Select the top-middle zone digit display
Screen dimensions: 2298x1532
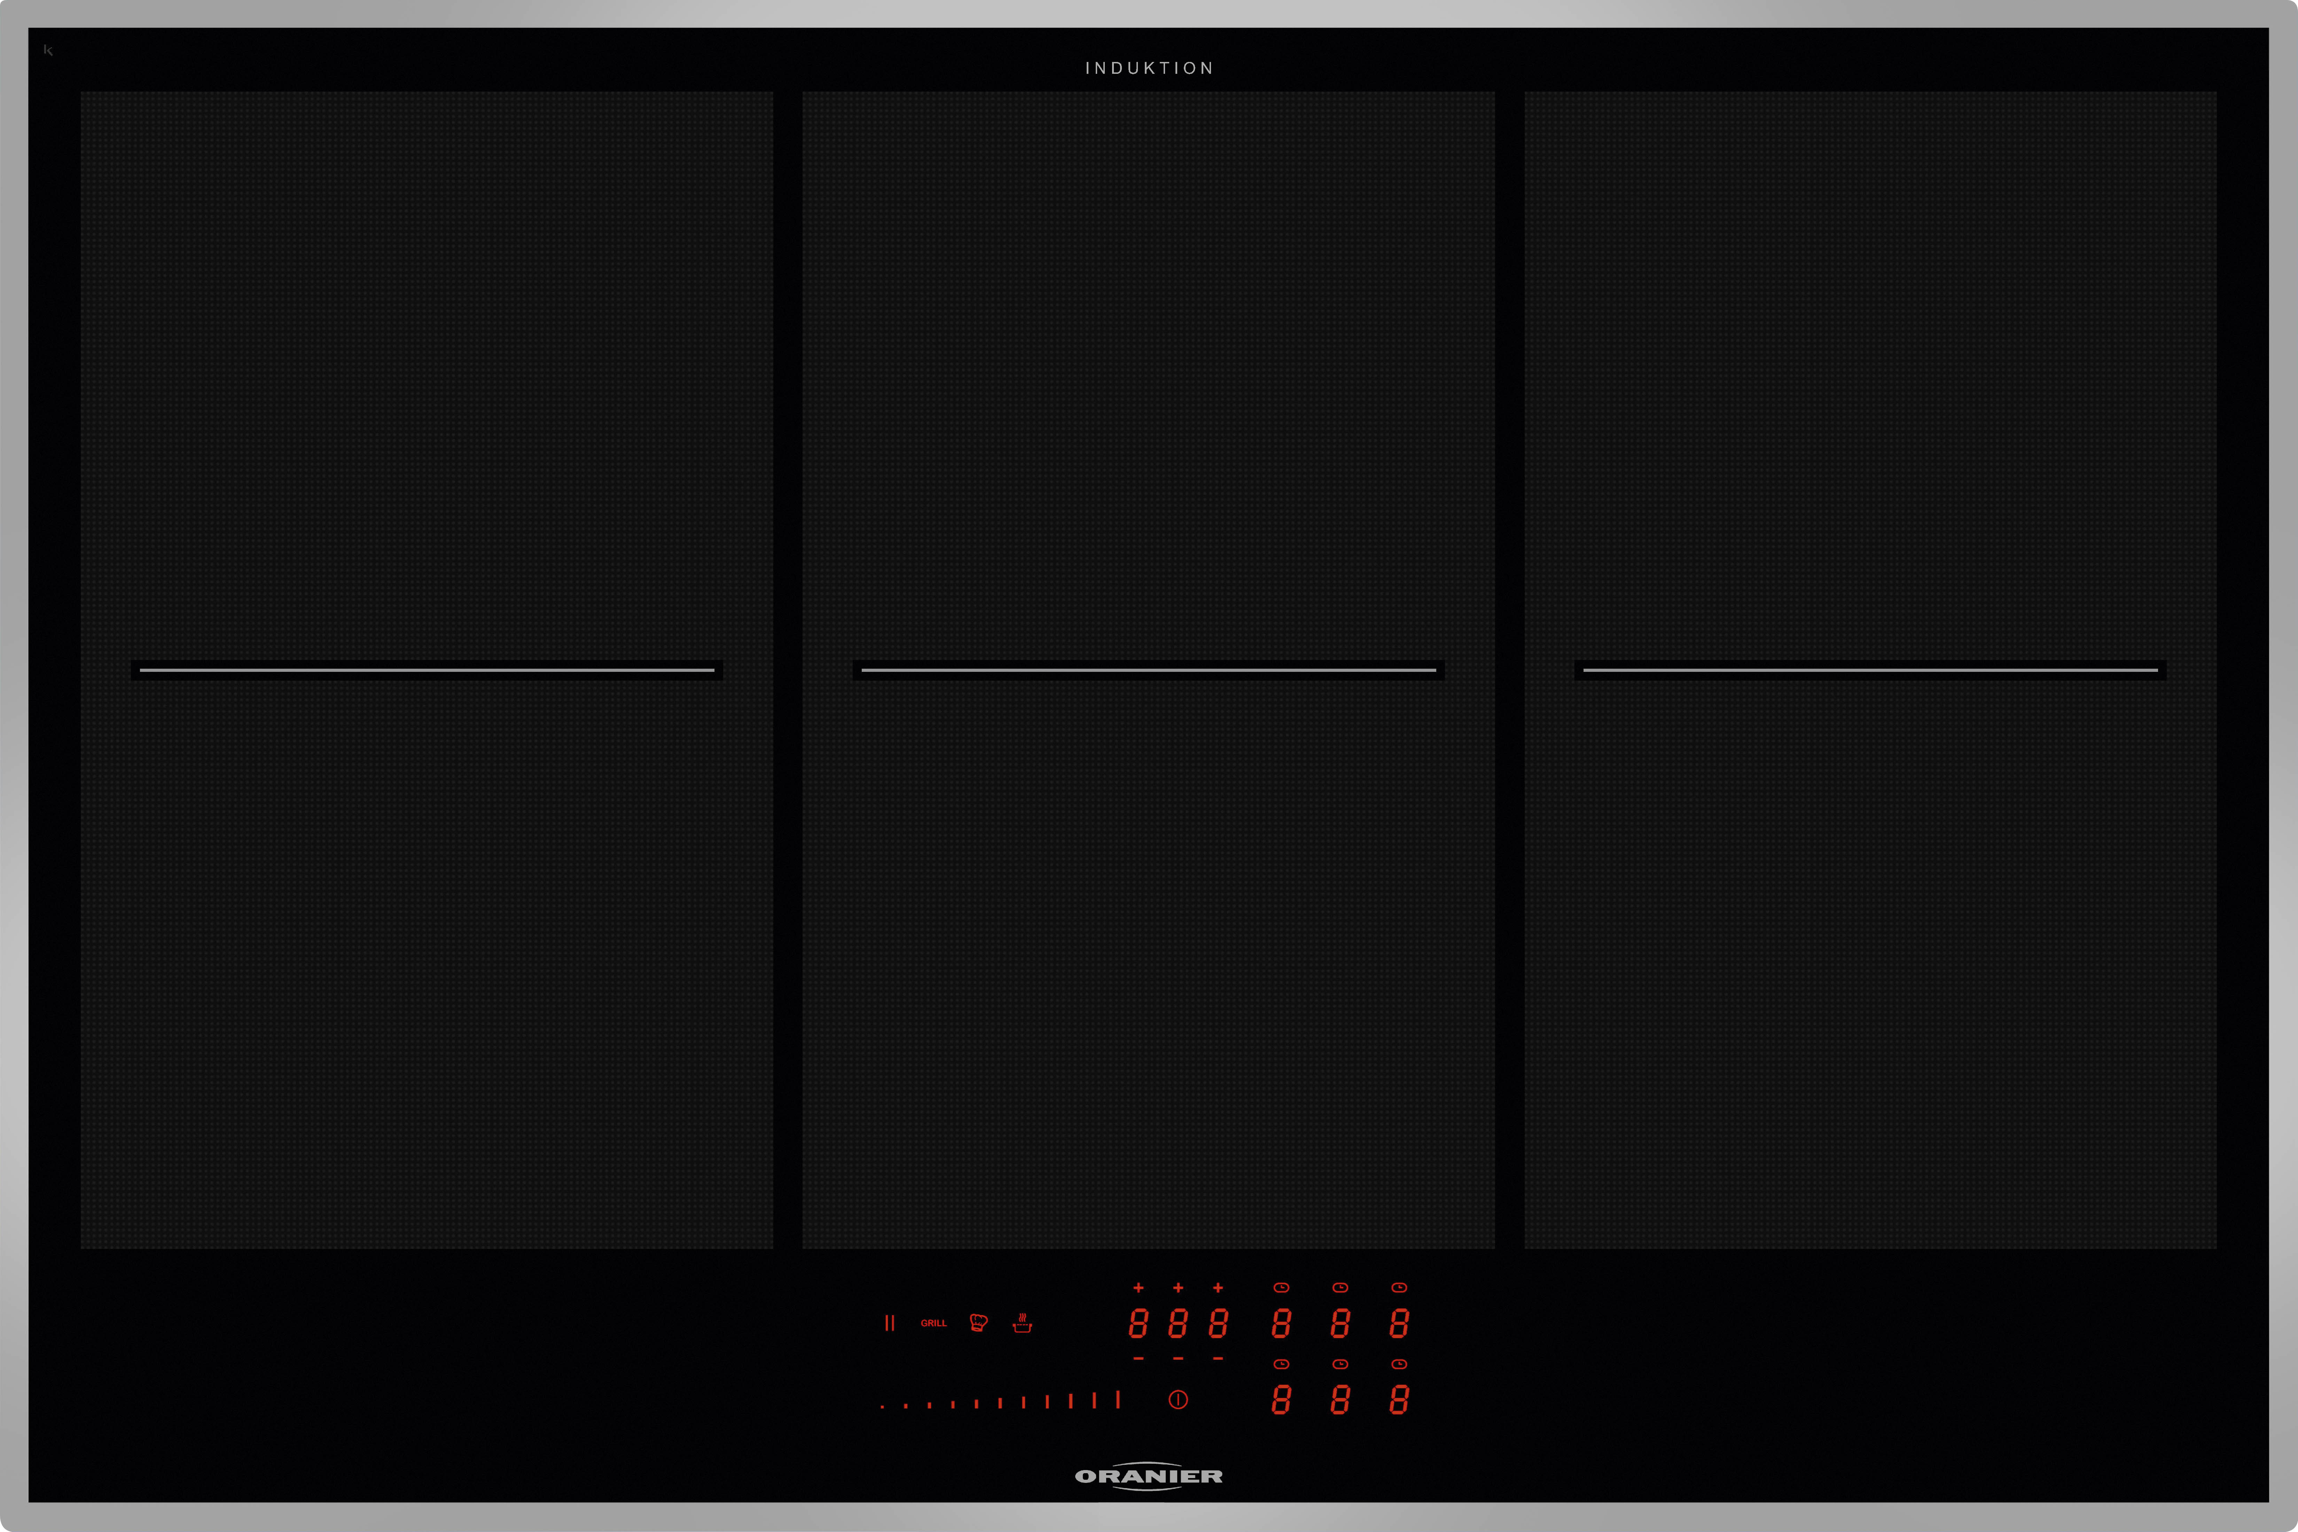1340,1324
